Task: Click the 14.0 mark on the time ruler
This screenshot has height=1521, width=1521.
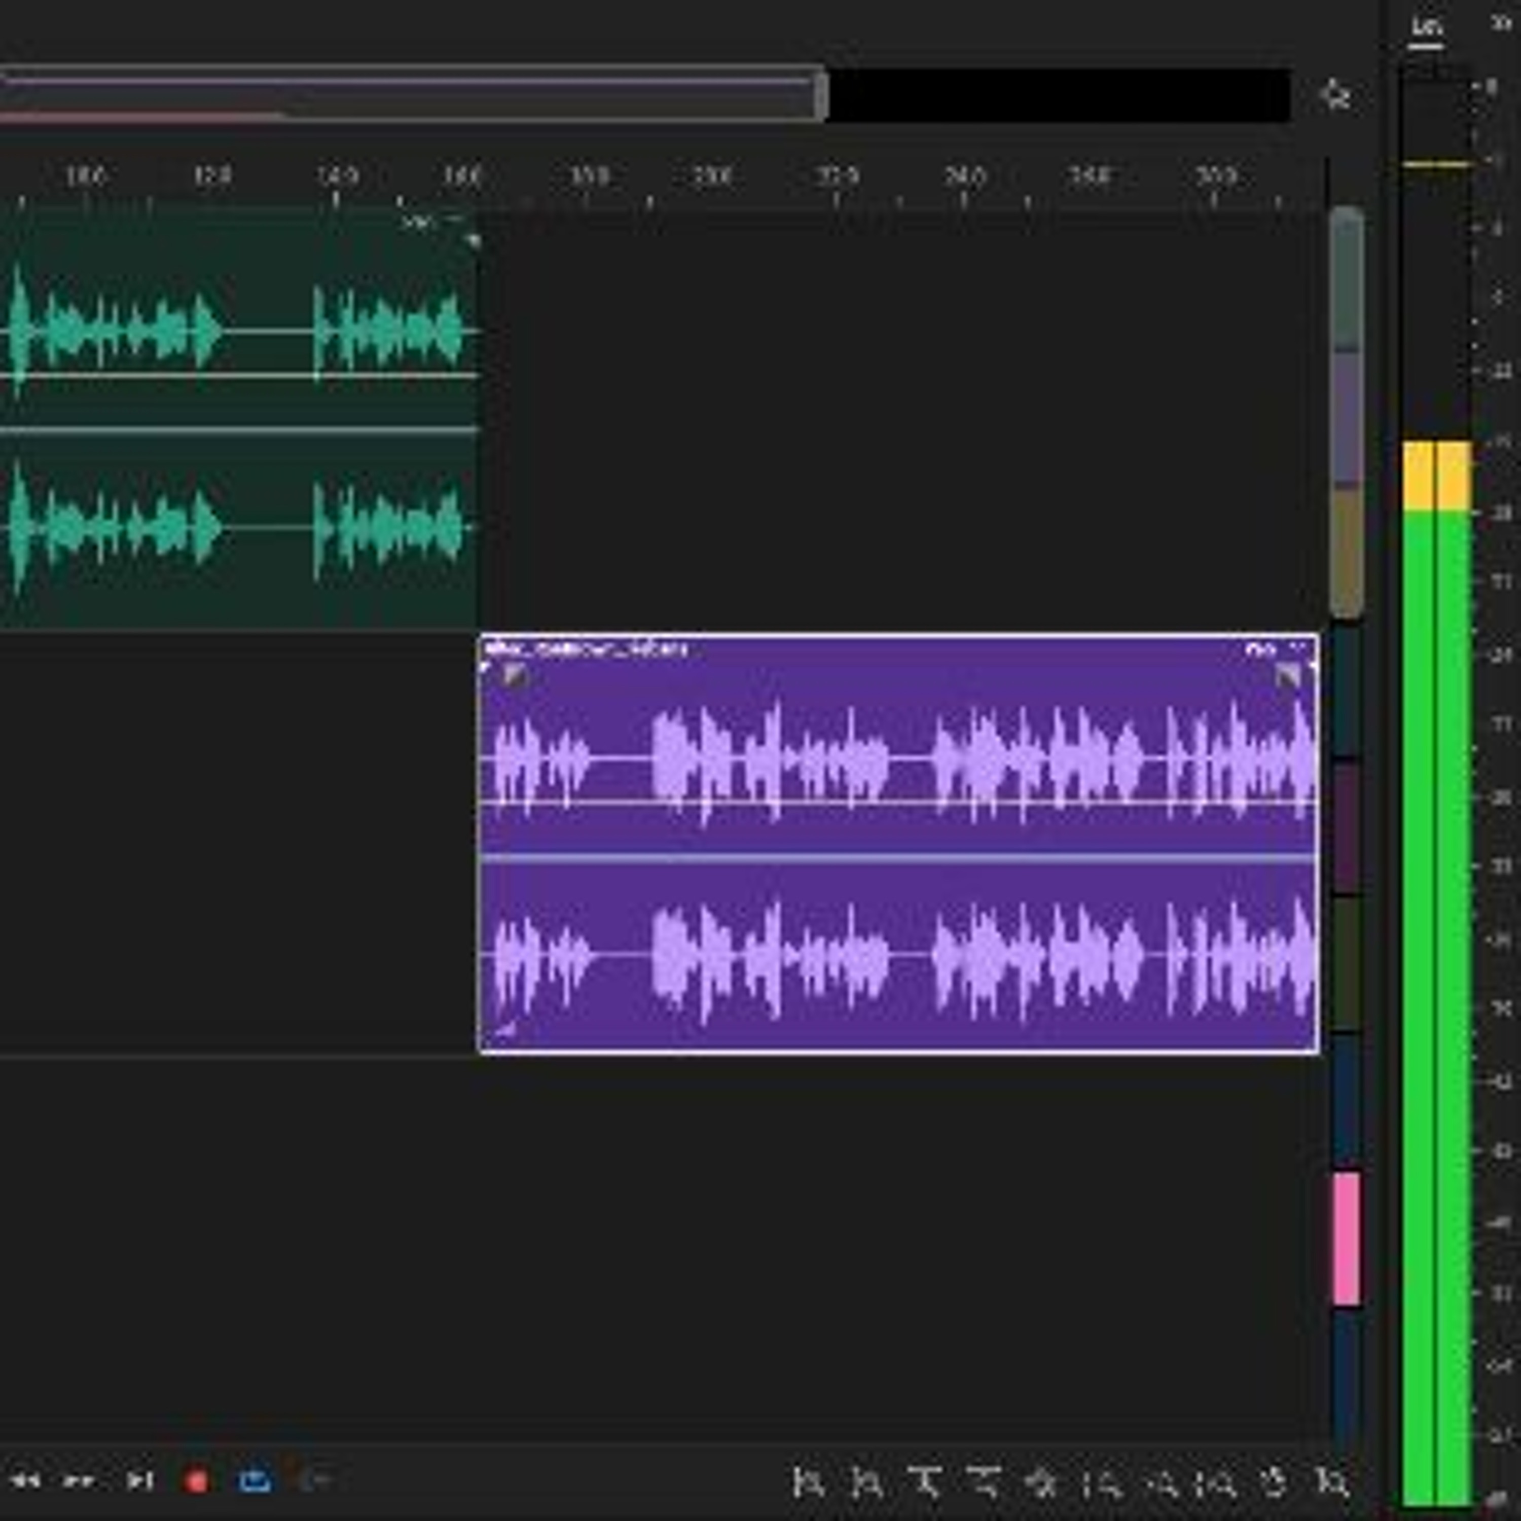Action: [x=337, y=175]
